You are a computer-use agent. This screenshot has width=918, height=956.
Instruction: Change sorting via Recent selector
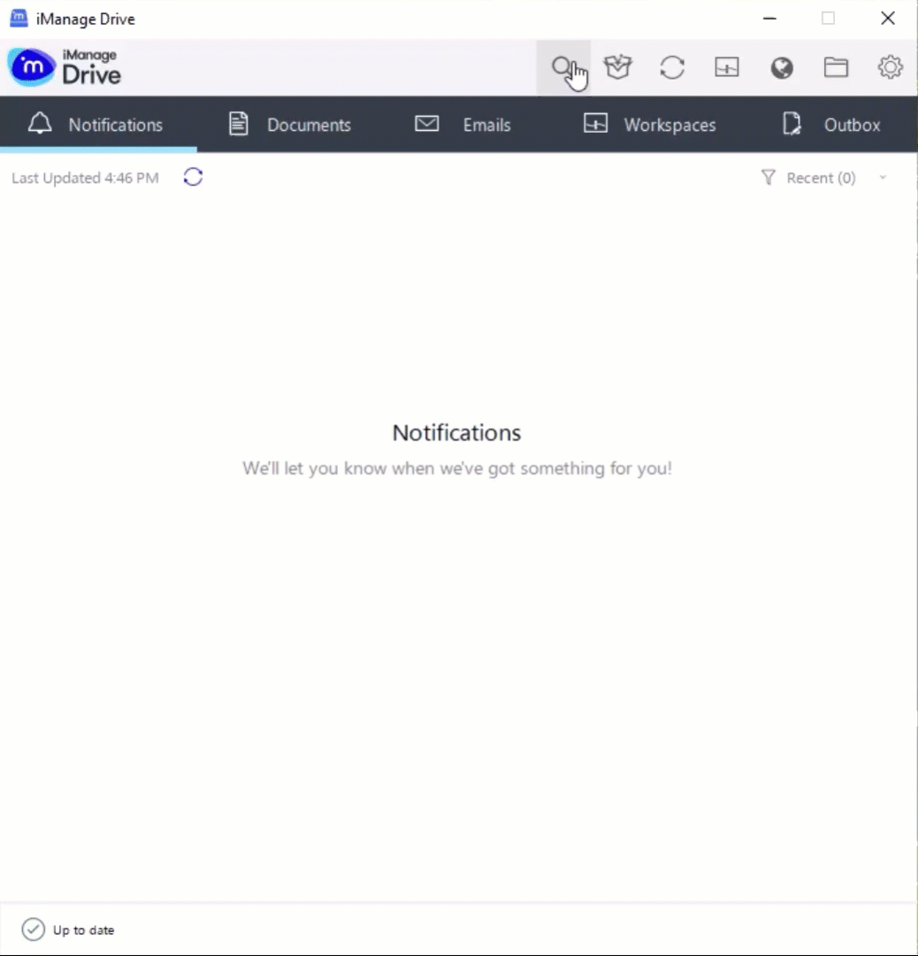(821, 178)
